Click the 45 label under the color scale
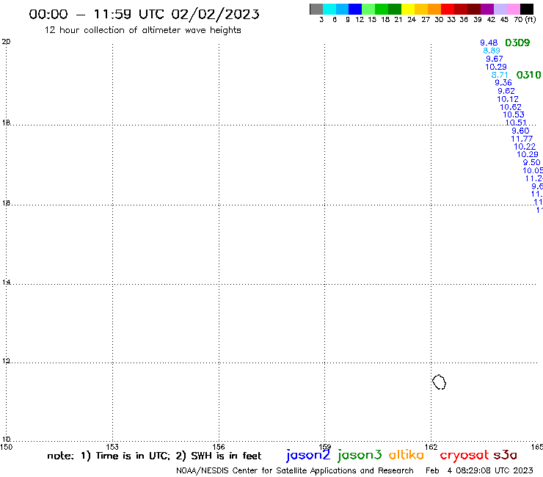The image size is (543, 477). point(504,20)
